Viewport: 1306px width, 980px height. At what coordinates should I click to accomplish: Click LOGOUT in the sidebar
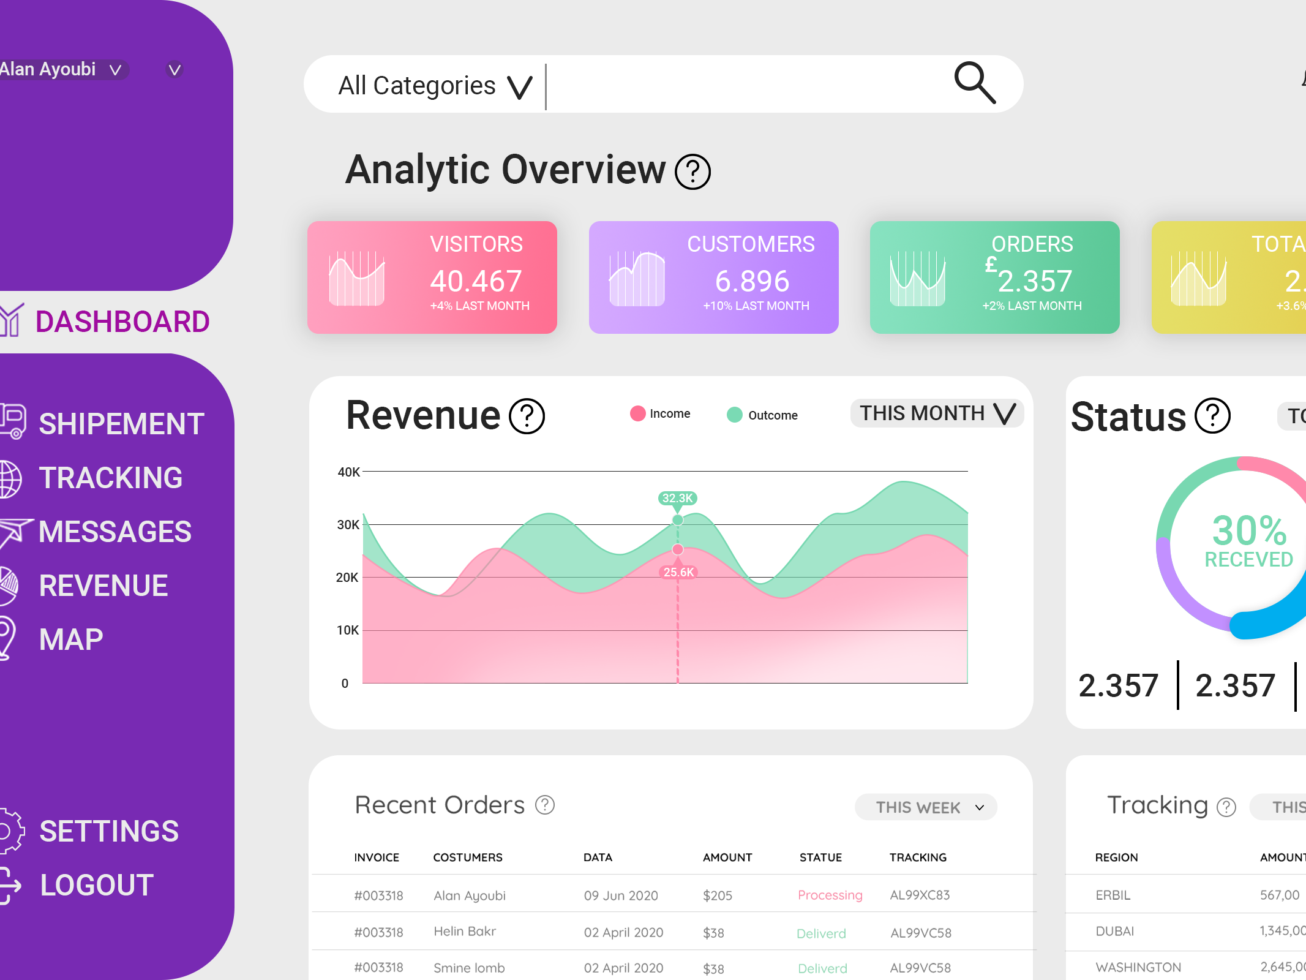[97, 885]
